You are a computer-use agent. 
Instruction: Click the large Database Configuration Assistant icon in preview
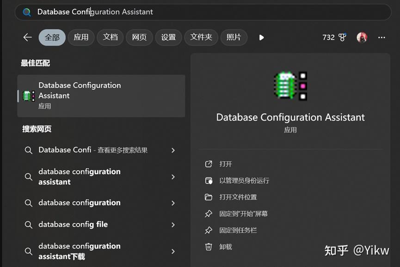pos(290,85)
